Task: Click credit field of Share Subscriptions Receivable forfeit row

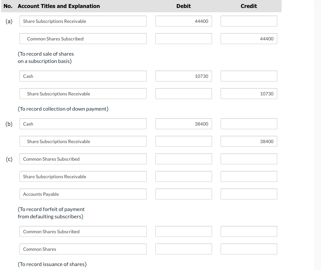Action: click(x=249, y=177)
